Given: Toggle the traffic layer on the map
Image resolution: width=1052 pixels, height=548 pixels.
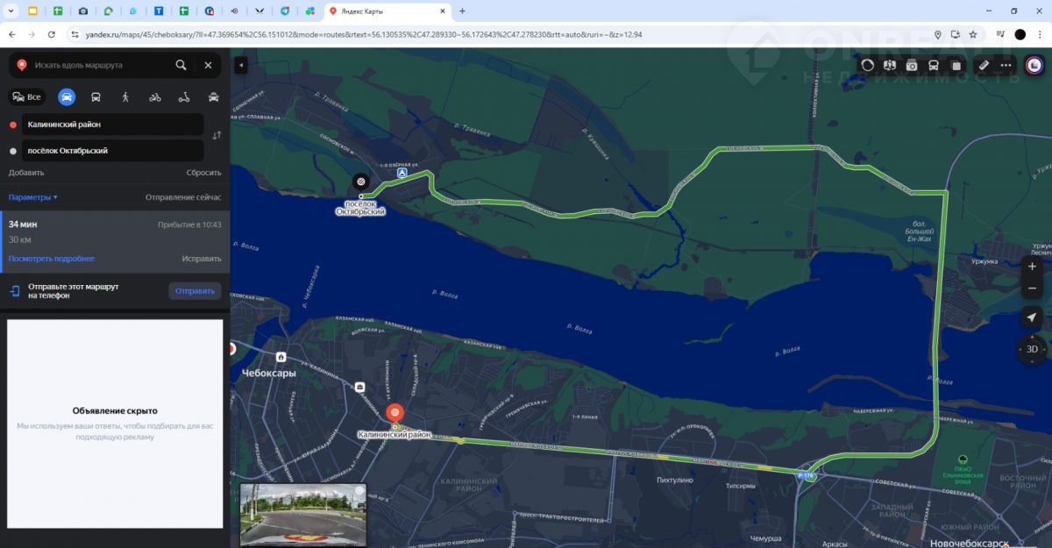Looking at the screenshot, I should point(868,65).
